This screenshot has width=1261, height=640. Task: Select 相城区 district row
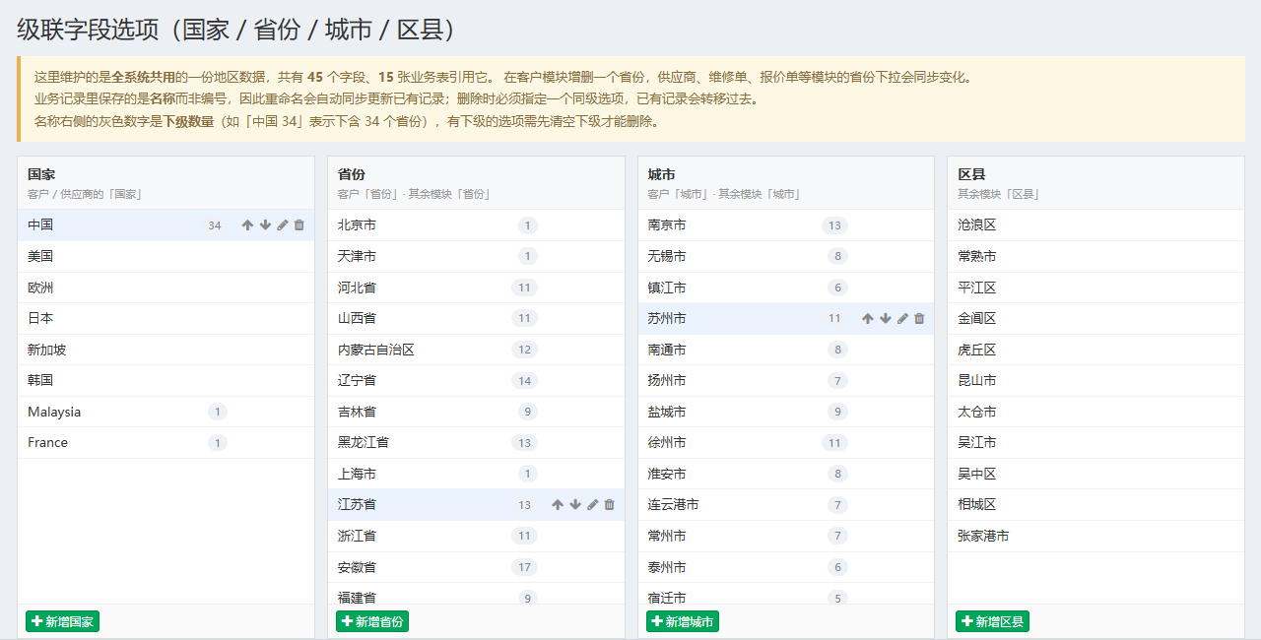(1095, 504)
